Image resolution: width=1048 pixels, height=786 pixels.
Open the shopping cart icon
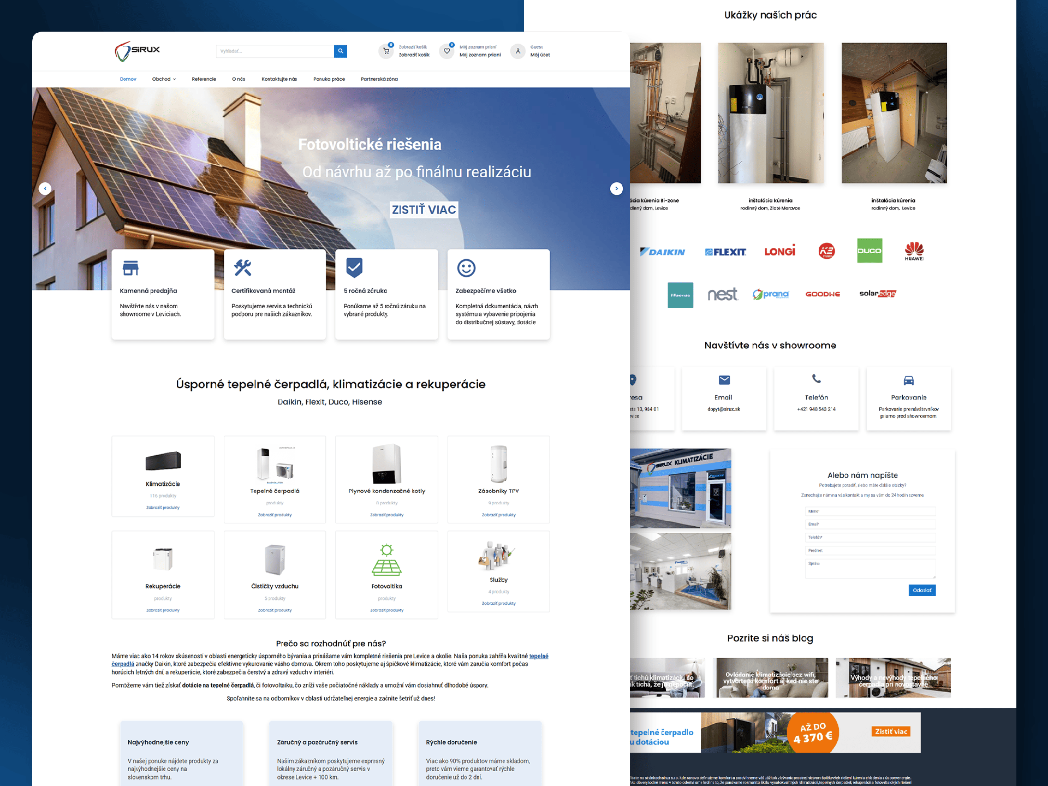386,51
